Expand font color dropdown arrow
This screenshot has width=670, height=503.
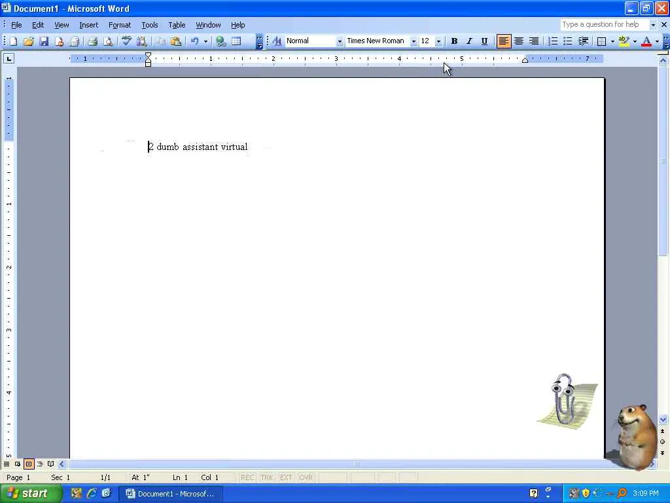pos(657,41)
